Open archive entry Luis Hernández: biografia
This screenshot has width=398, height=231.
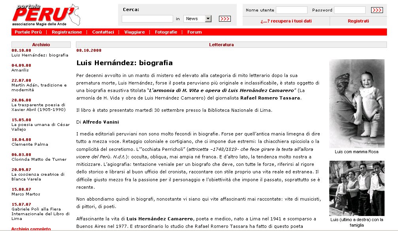pos(40,55)
